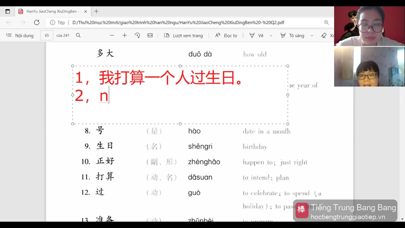
Task: Select the Tô sáng highlight tool
Action: [x=292, y=35]
